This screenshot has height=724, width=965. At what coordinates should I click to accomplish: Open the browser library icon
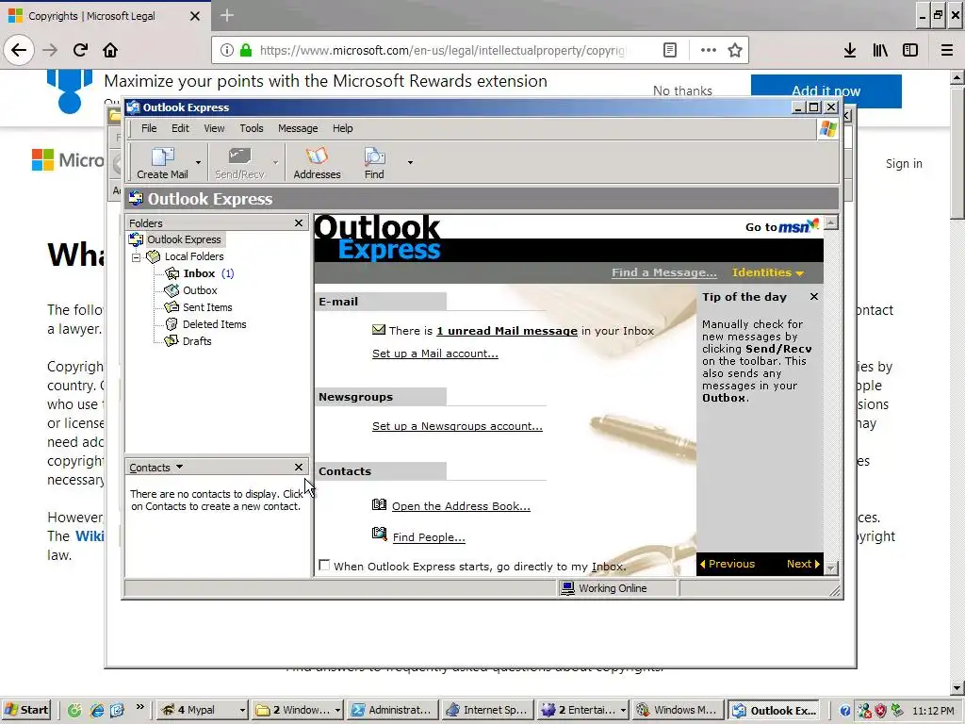[x=880, y=51]
